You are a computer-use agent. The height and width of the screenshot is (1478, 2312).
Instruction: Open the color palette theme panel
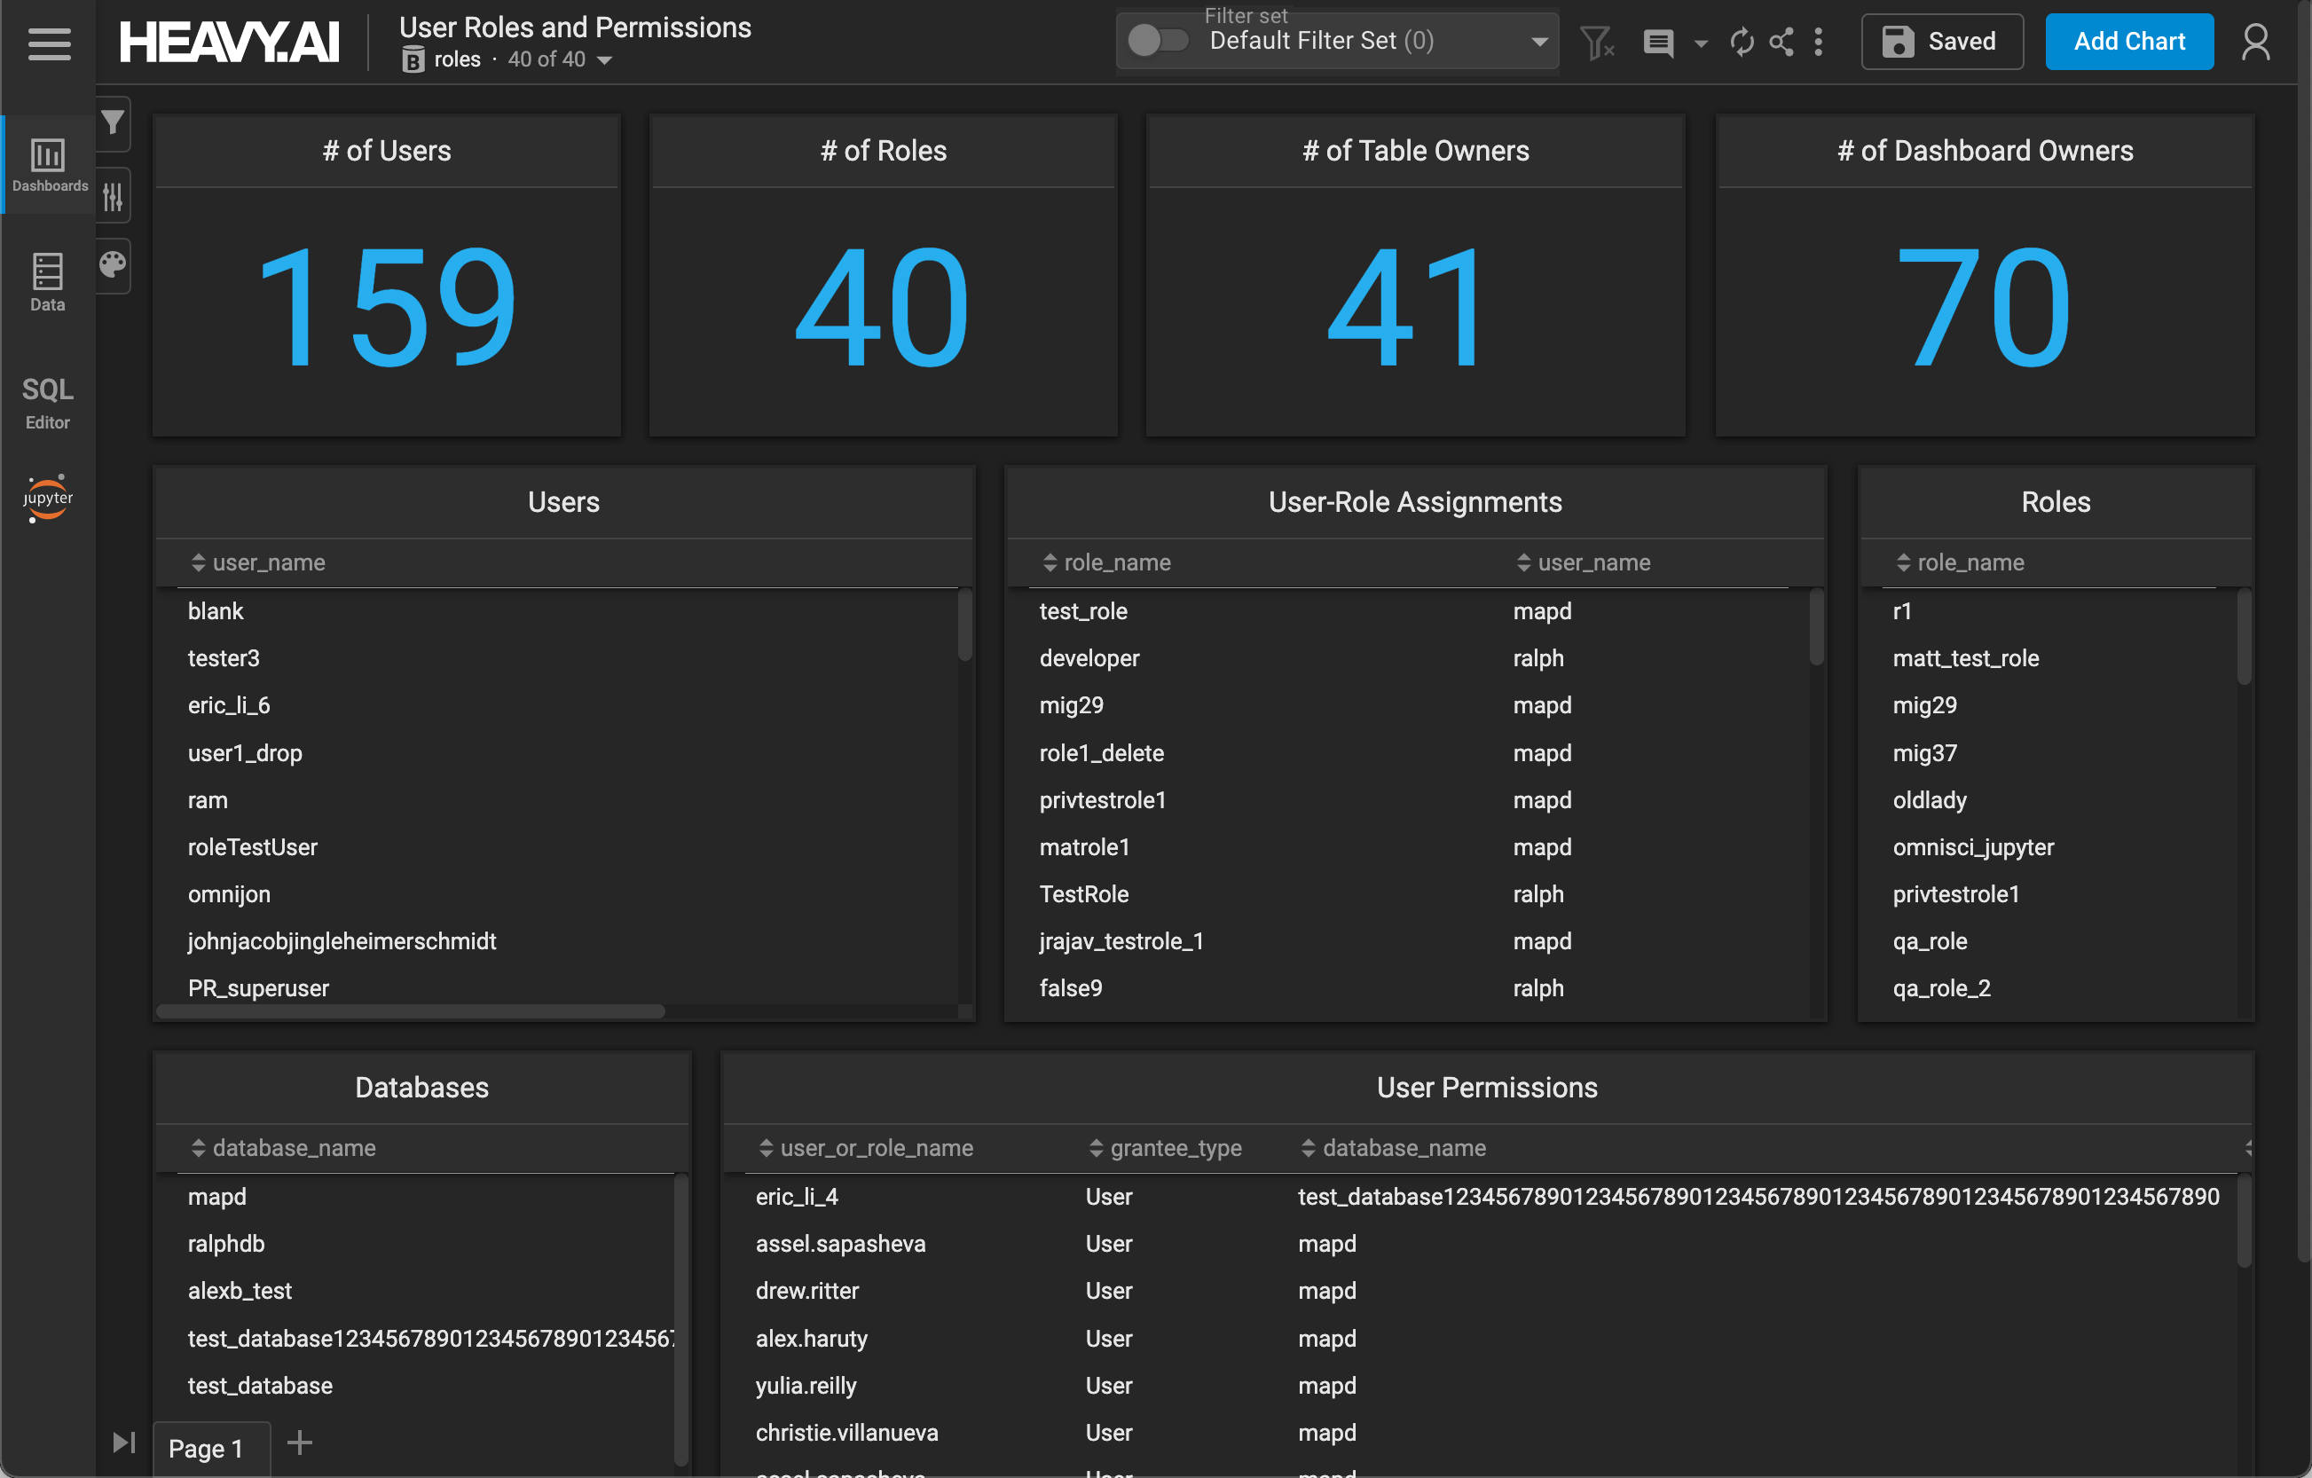pos(114,265)
